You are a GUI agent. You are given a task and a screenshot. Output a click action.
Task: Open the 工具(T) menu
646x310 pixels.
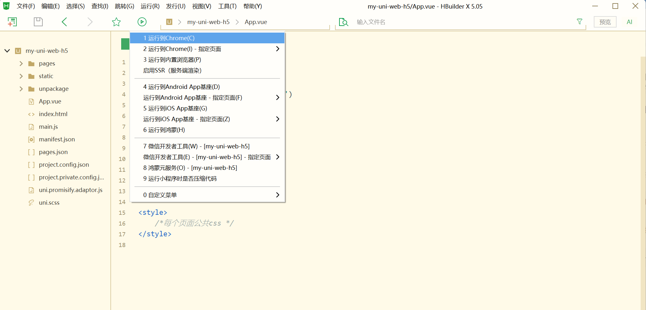[x=227, y=6]
